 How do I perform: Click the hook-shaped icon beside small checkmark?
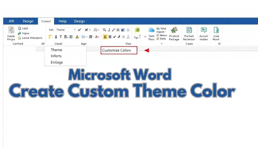tap(119, 37)
